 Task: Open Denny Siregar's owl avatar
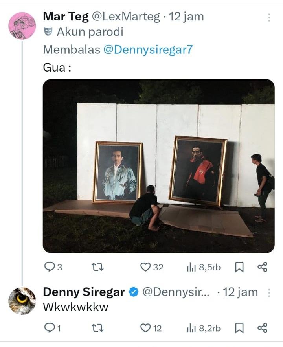(x=22, y=301)
